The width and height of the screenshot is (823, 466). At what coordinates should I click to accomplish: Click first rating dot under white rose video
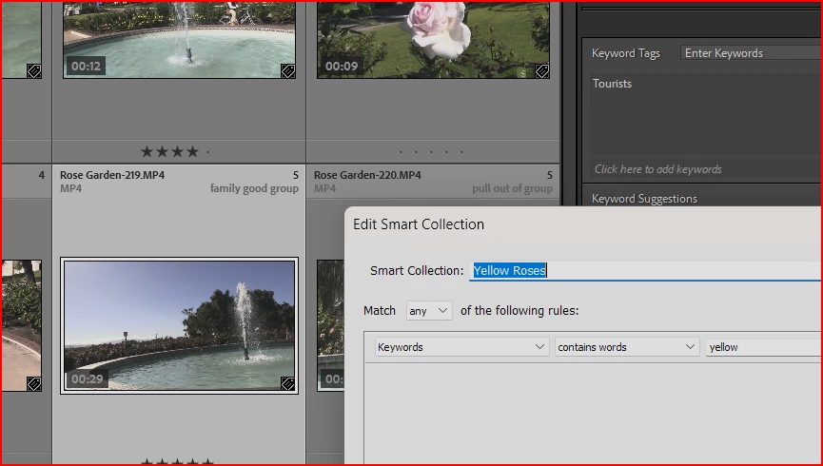401,152
